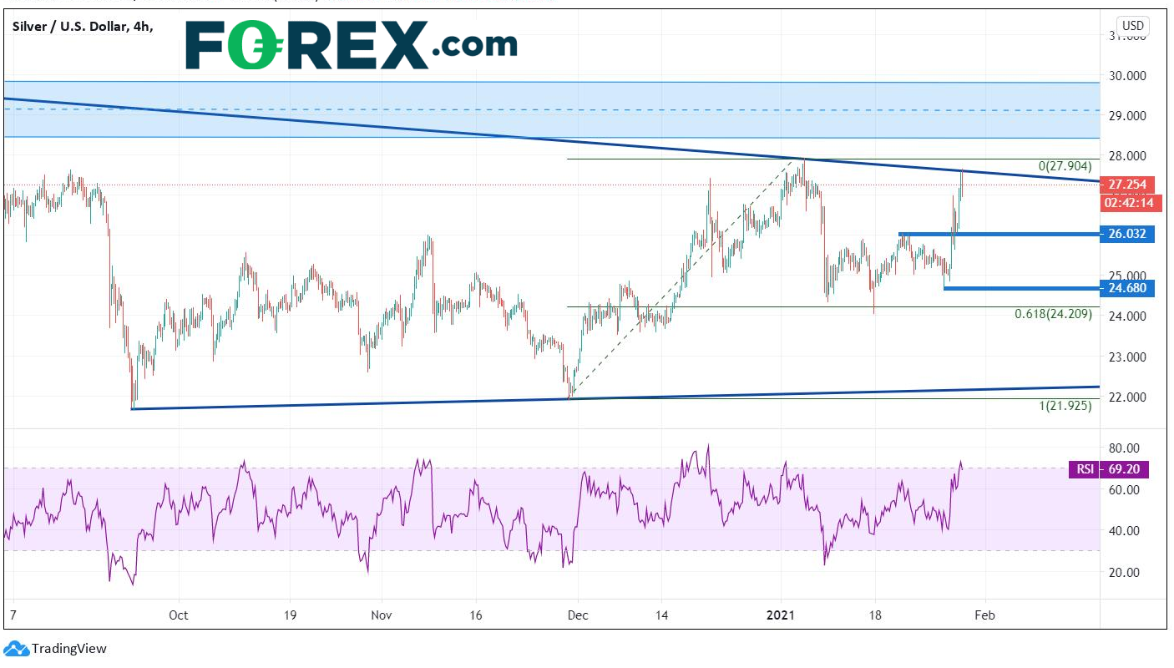Click the purple RSI 69.20 value label

(x=1109, y=469)
